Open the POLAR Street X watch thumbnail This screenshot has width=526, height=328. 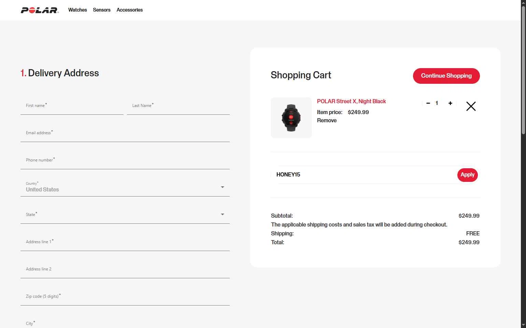pyautogui.click(x=291, y=118)
